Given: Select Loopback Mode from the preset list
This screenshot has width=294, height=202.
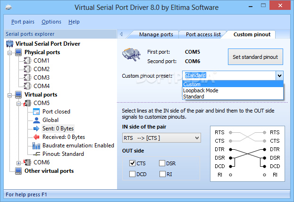Looking at the screenshot, I should click(x=233, y=90).
